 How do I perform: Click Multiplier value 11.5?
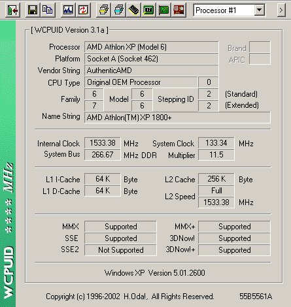[216, 155]
